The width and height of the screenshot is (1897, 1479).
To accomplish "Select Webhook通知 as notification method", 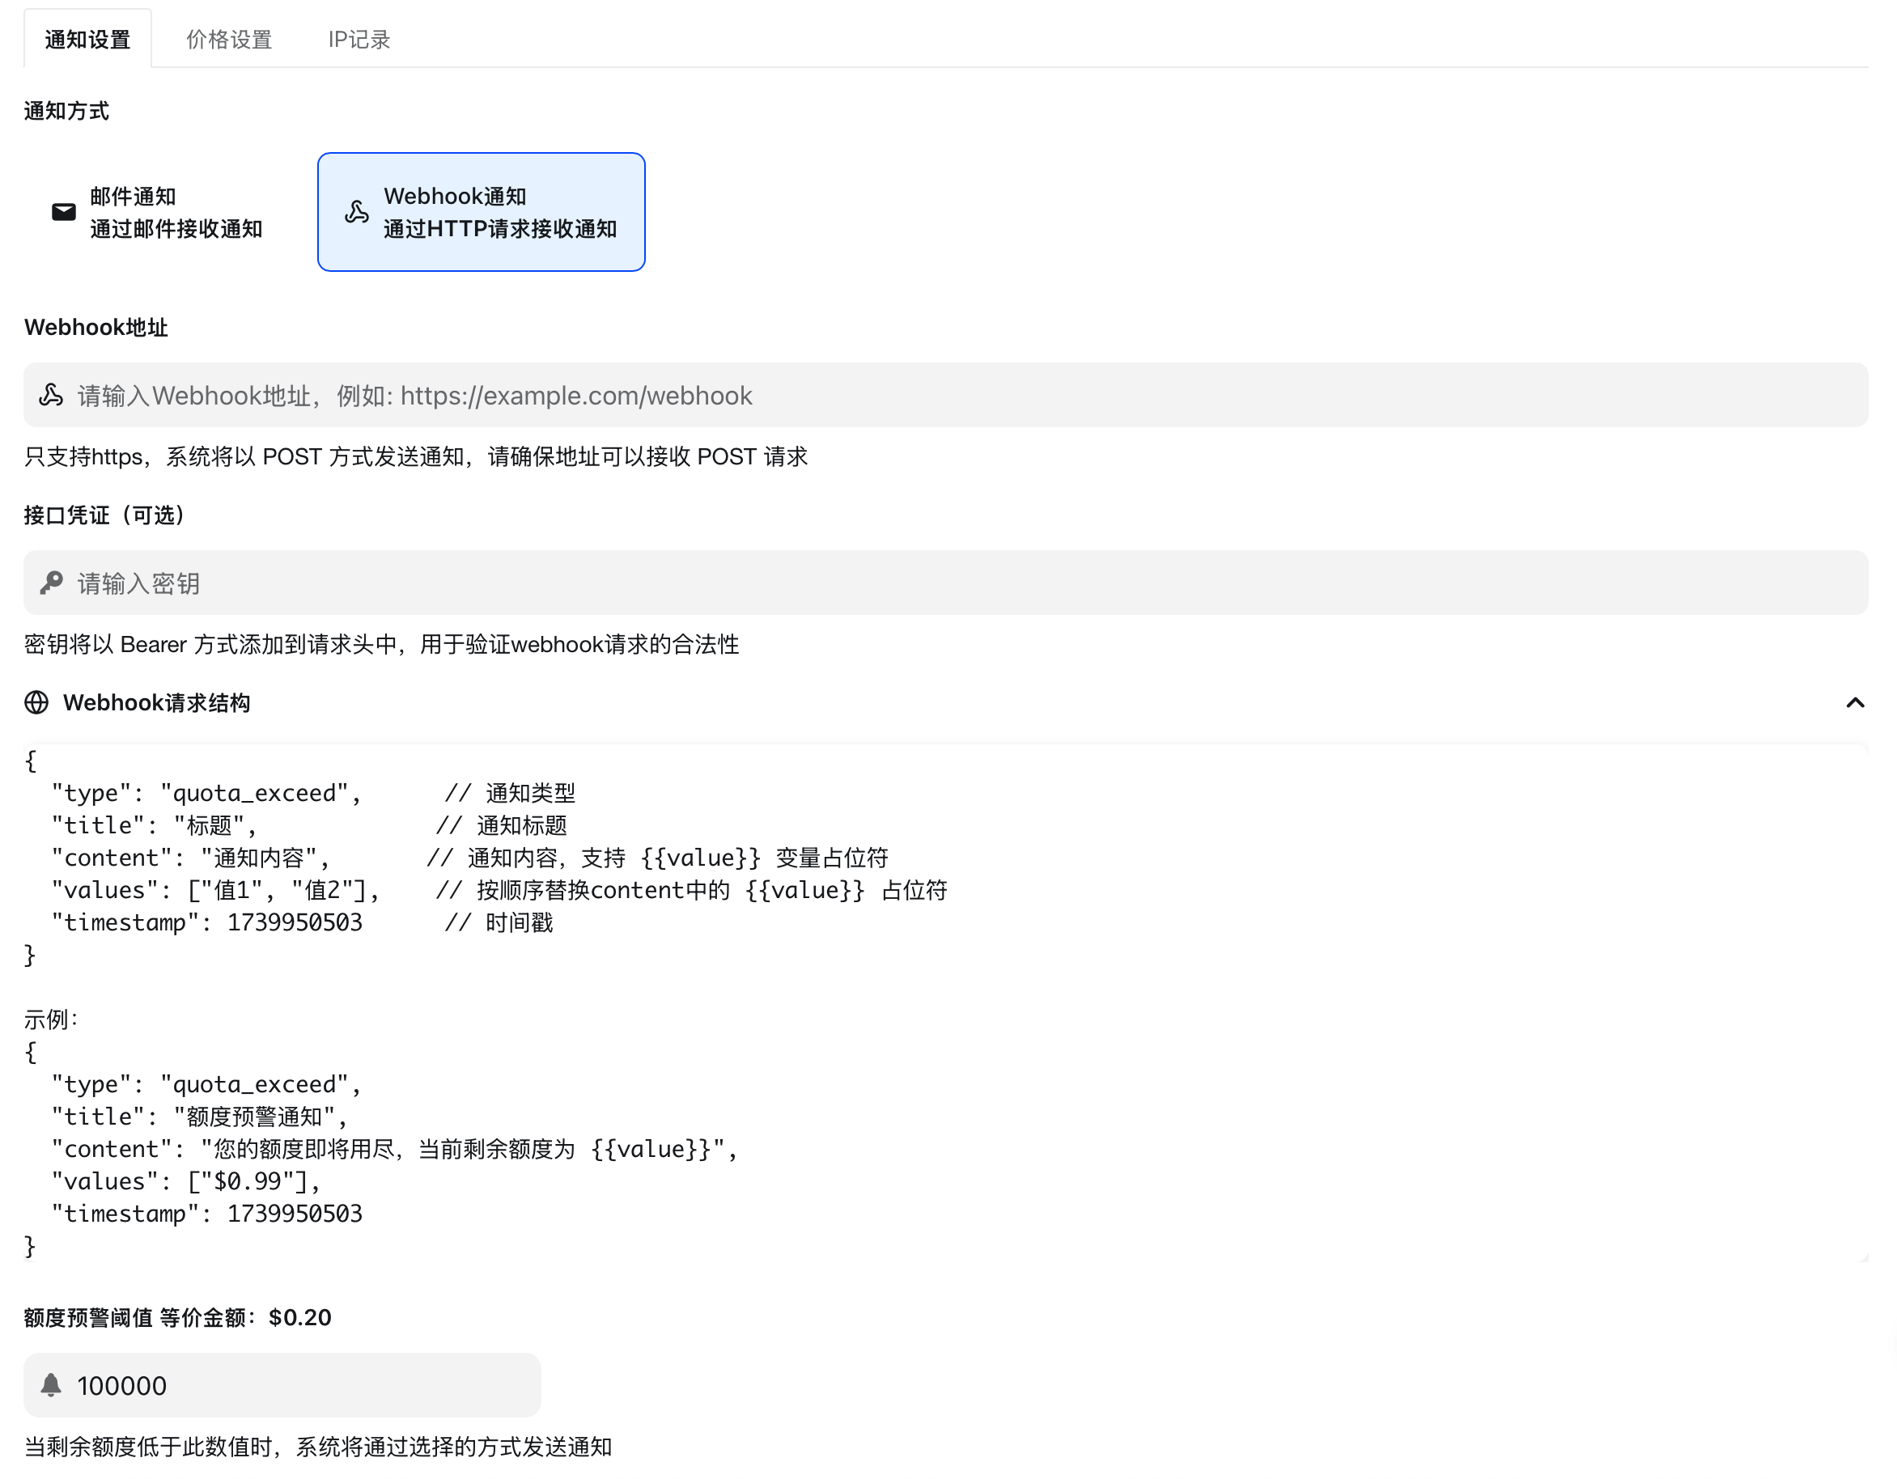I will pos(482,211).
